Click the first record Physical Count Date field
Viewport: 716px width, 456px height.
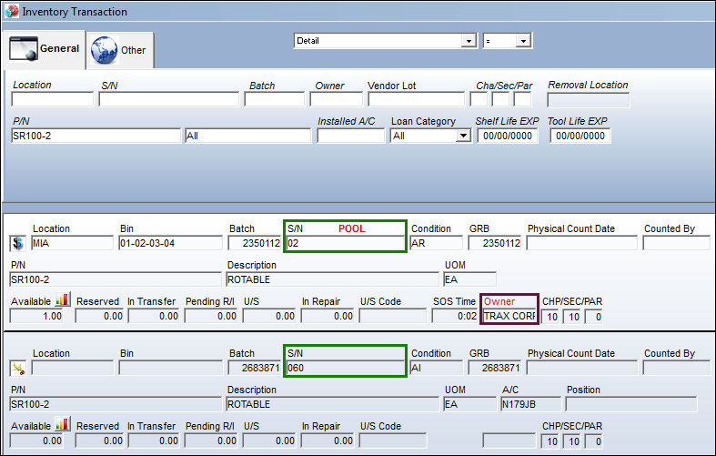[x=581, y=243]
